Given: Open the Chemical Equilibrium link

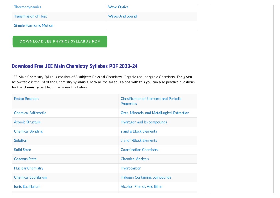Looking at the screenshot, I should coord(31,177).
